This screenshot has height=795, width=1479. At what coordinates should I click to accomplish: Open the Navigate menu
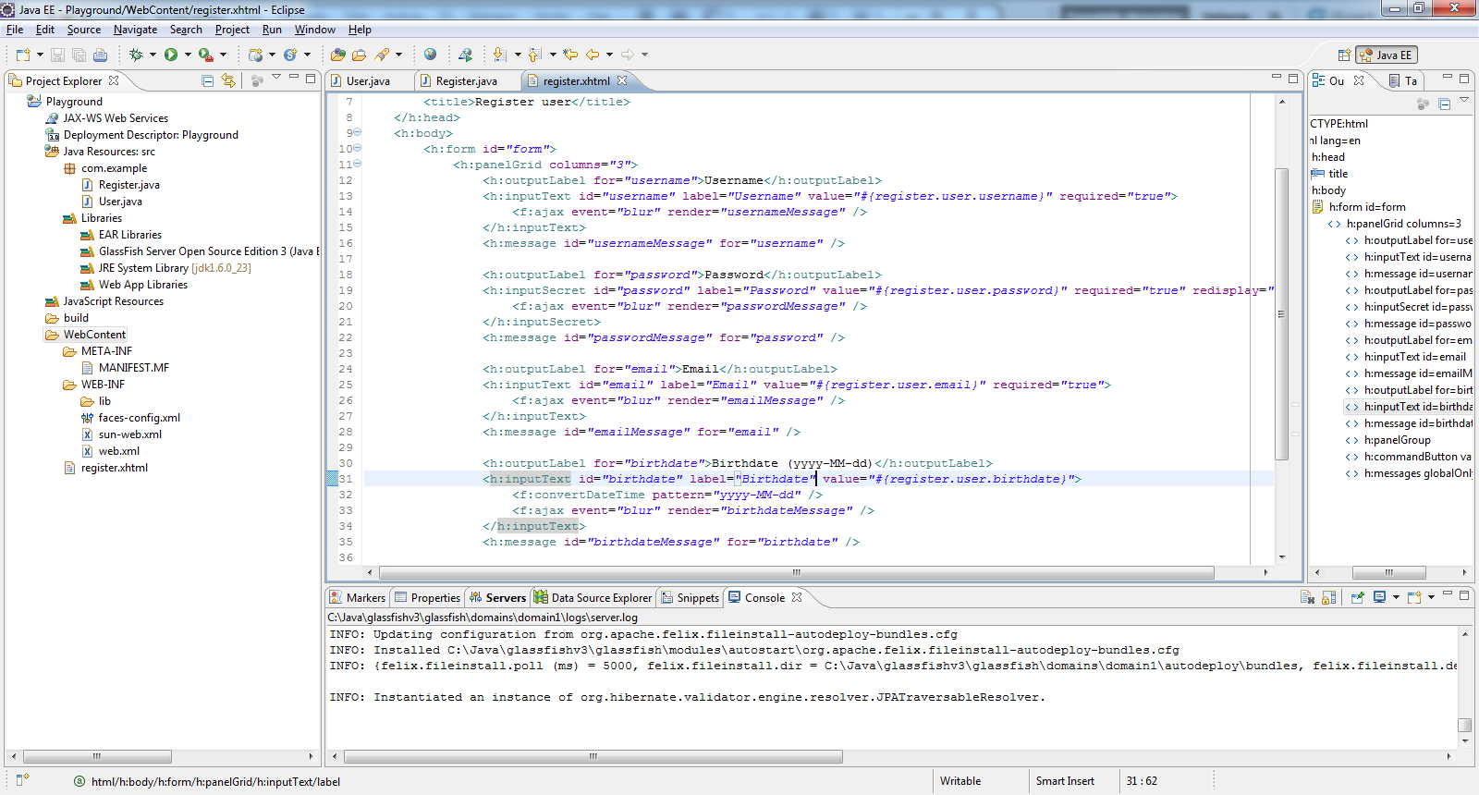coord(135,30)
